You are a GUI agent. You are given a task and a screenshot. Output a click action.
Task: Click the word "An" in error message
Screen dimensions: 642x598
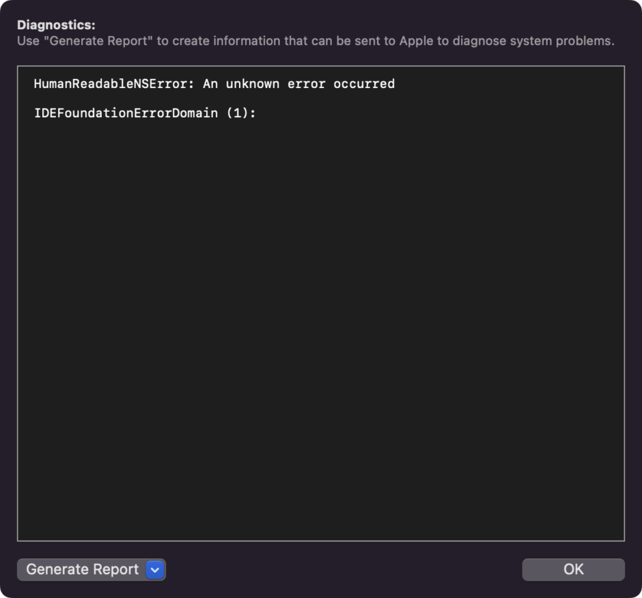coord(210,84)
